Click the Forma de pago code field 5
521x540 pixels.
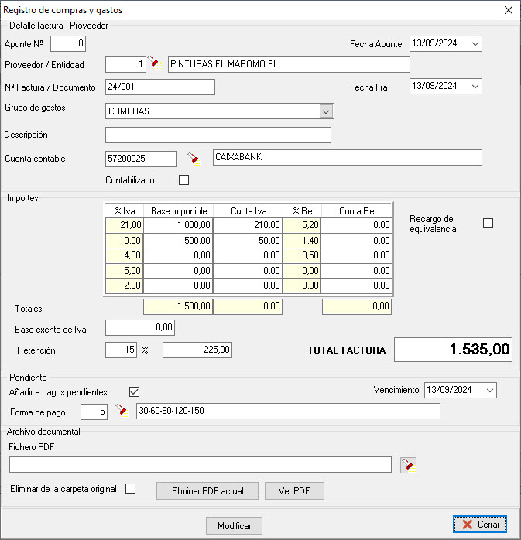[x=94, y=412]
